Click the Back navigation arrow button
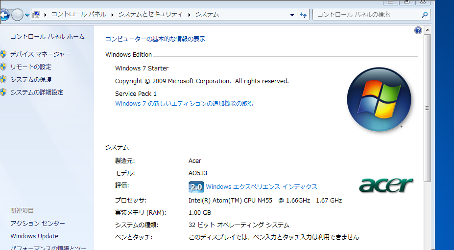Image resolution: width=454 pixels, height=250 pixels. point(4,15)
